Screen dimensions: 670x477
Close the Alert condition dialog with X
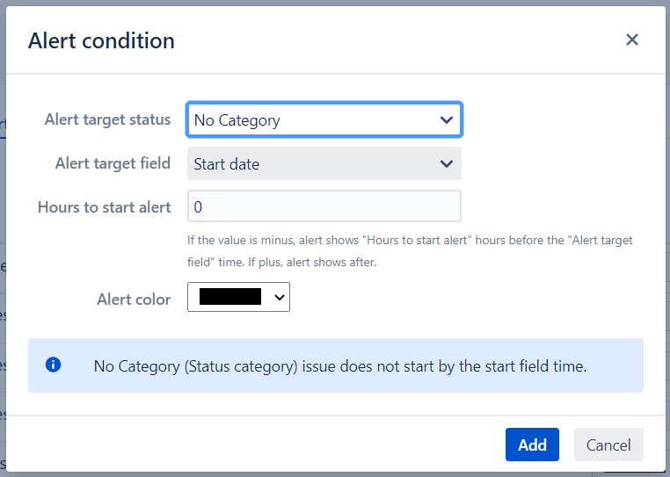[631, 40]
